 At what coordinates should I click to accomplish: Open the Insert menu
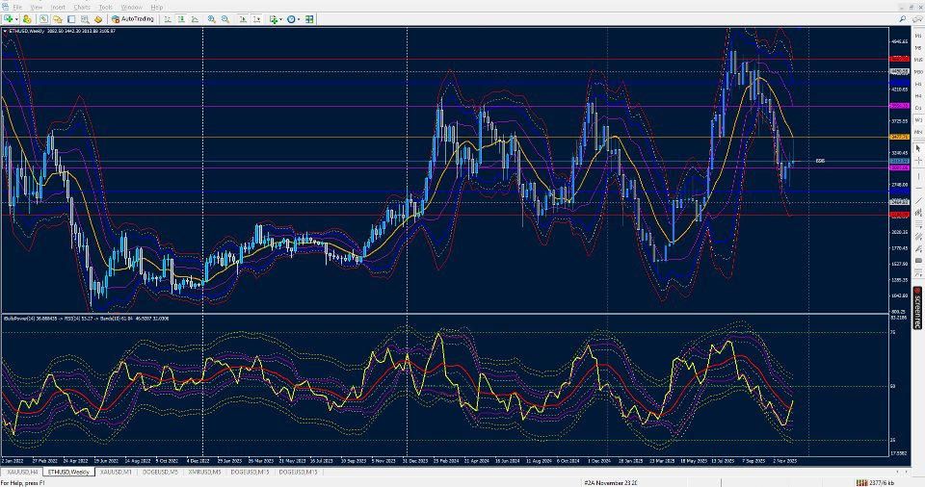pyautogui.click(x=58, y=7)
